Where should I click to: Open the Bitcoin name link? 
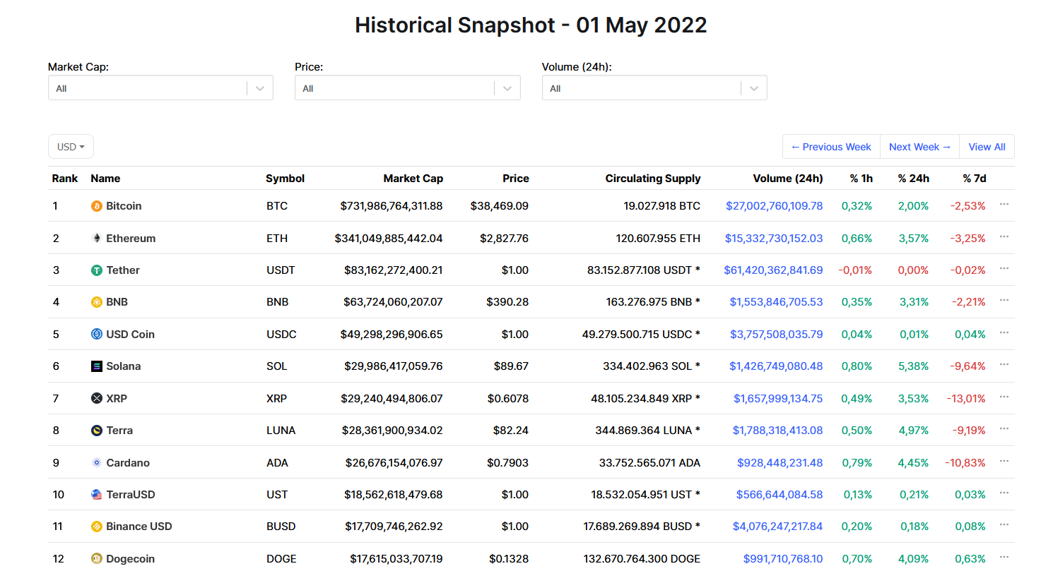coord(124,206)
